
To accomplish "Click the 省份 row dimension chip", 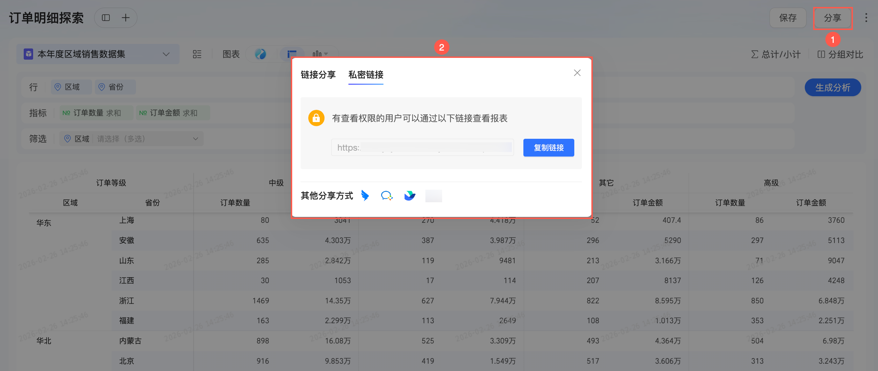I will click(x=115, y=87).
